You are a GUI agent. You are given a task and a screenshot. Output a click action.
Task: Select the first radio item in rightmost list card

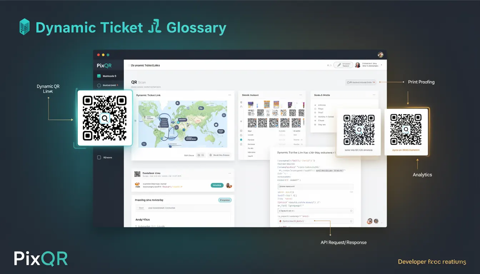(x=315, y=105)
